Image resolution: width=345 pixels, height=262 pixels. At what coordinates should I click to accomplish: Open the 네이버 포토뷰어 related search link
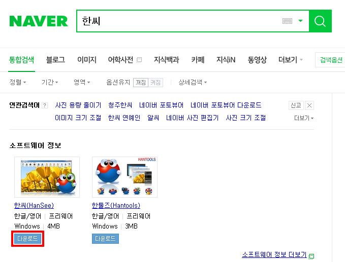point(161,105)
